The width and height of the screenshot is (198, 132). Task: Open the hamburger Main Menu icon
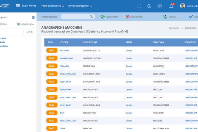[x=18, y=6]
